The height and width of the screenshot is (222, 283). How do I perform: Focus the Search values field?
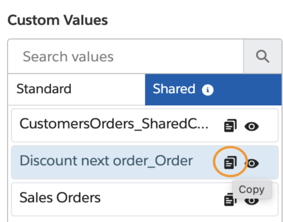126,56
